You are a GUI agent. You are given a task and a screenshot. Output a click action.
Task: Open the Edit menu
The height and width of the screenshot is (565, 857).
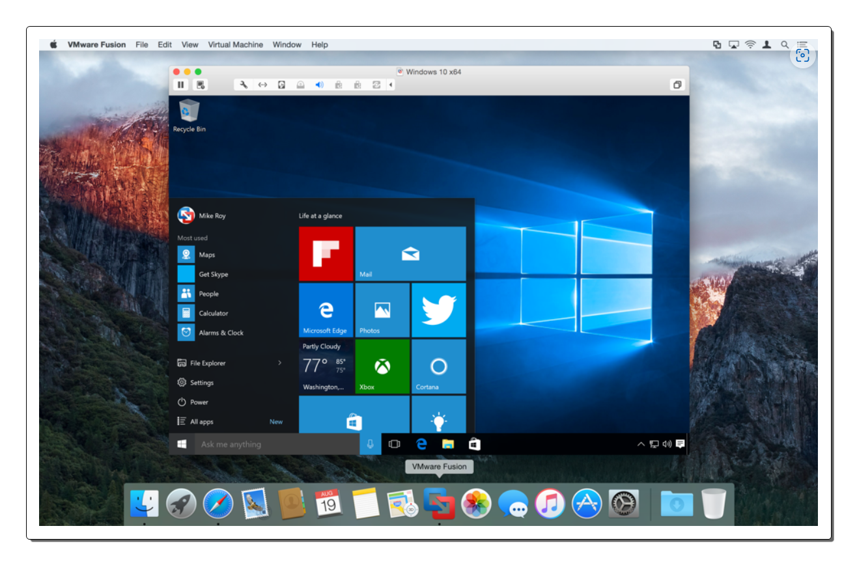click(165, 44)
